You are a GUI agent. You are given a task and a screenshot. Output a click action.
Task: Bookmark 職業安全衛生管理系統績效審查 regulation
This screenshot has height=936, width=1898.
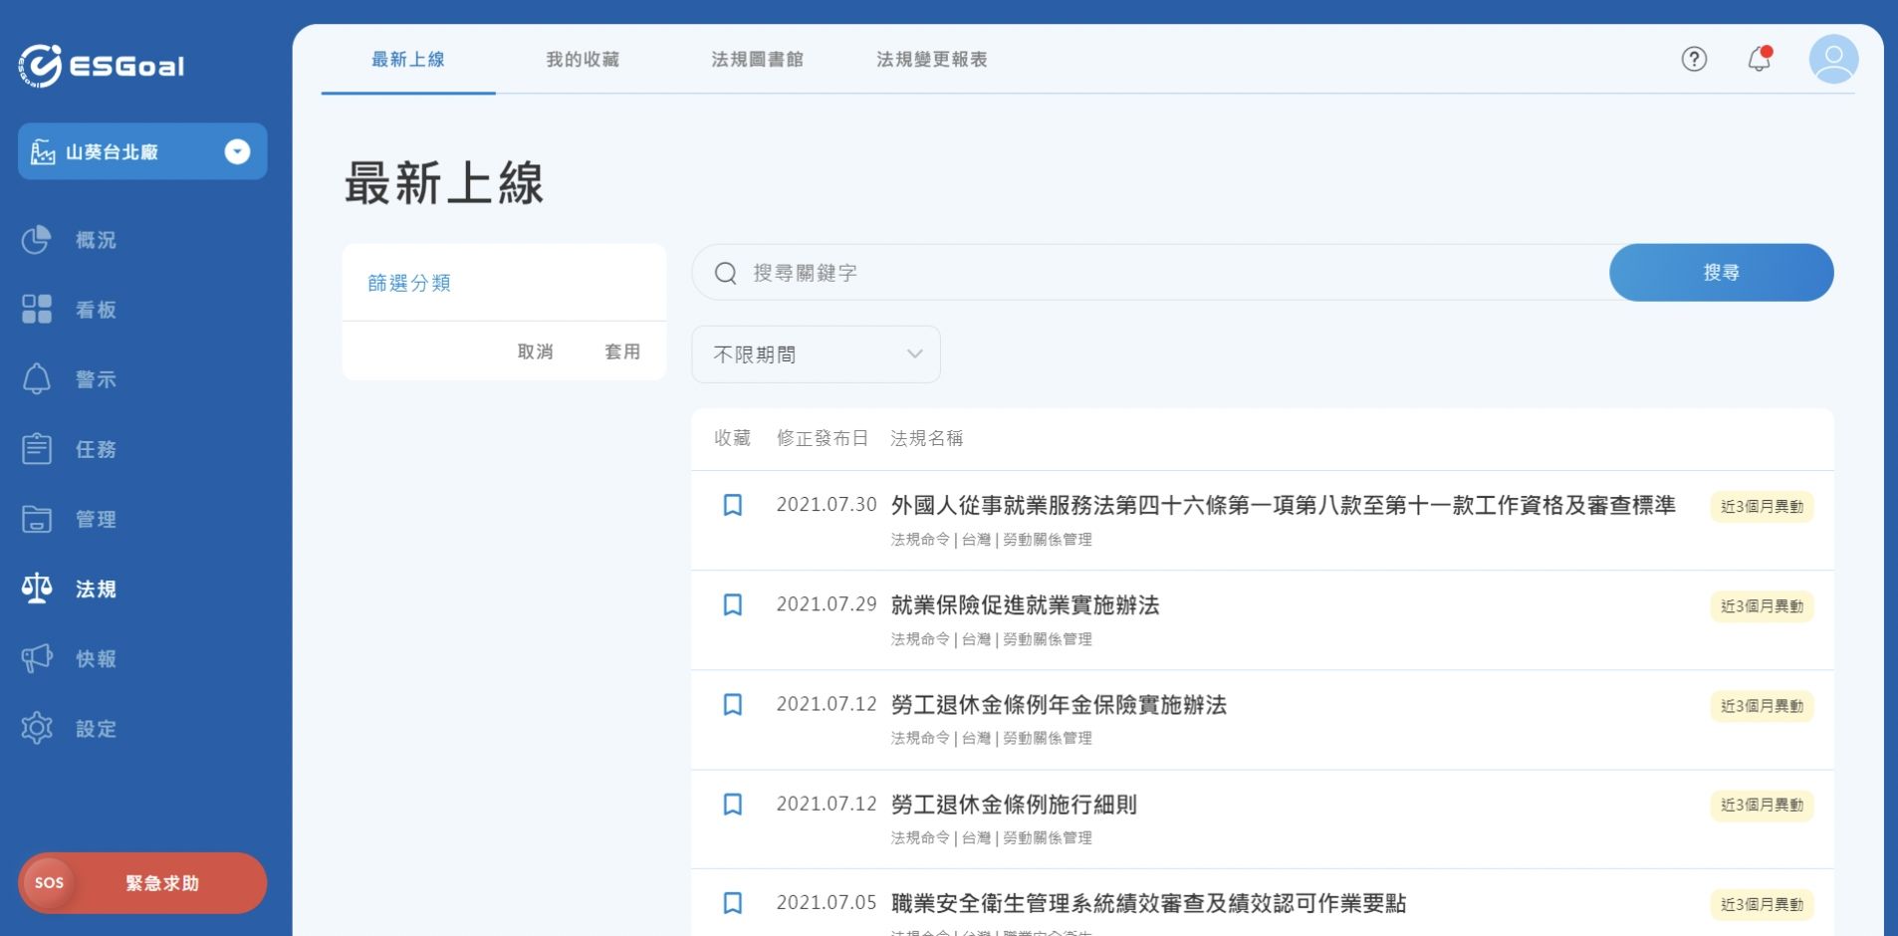coord(732,903)
